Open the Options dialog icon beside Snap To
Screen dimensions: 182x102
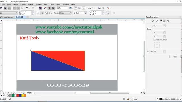[x=99, y=8]
